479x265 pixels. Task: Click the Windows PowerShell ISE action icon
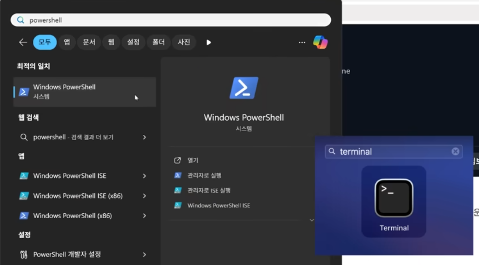pyautogui.click(x=178, y=206)
